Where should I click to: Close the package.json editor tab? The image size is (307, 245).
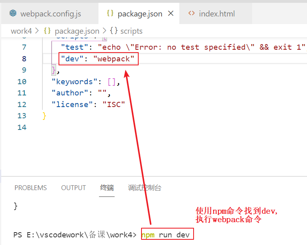170,13
